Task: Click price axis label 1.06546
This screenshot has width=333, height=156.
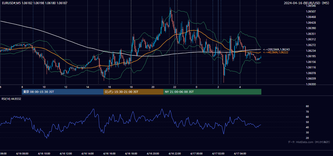Action: 311,6
